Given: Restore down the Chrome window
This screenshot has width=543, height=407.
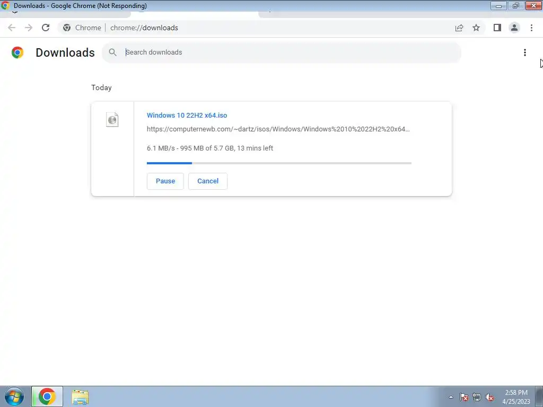Looking at the screenshot, I should (515, 5).
